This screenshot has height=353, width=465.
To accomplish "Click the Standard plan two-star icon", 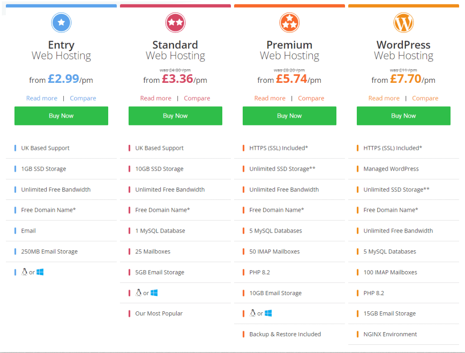I will [x=175, y=23].
